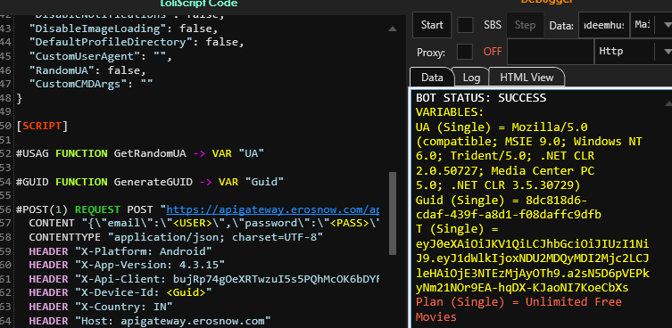Click the UA (Single) = Mozilla/5.0 text
This screenshot has height=328, width=672.
(x=502, y=127)
